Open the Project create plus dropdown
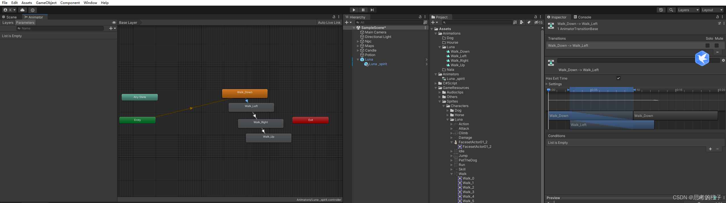This screenshot has width=726, height=203. tap(435, 22)
